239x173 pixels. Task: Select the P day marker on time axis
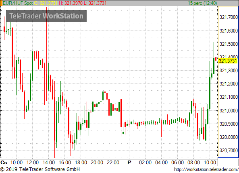[129, 163]
